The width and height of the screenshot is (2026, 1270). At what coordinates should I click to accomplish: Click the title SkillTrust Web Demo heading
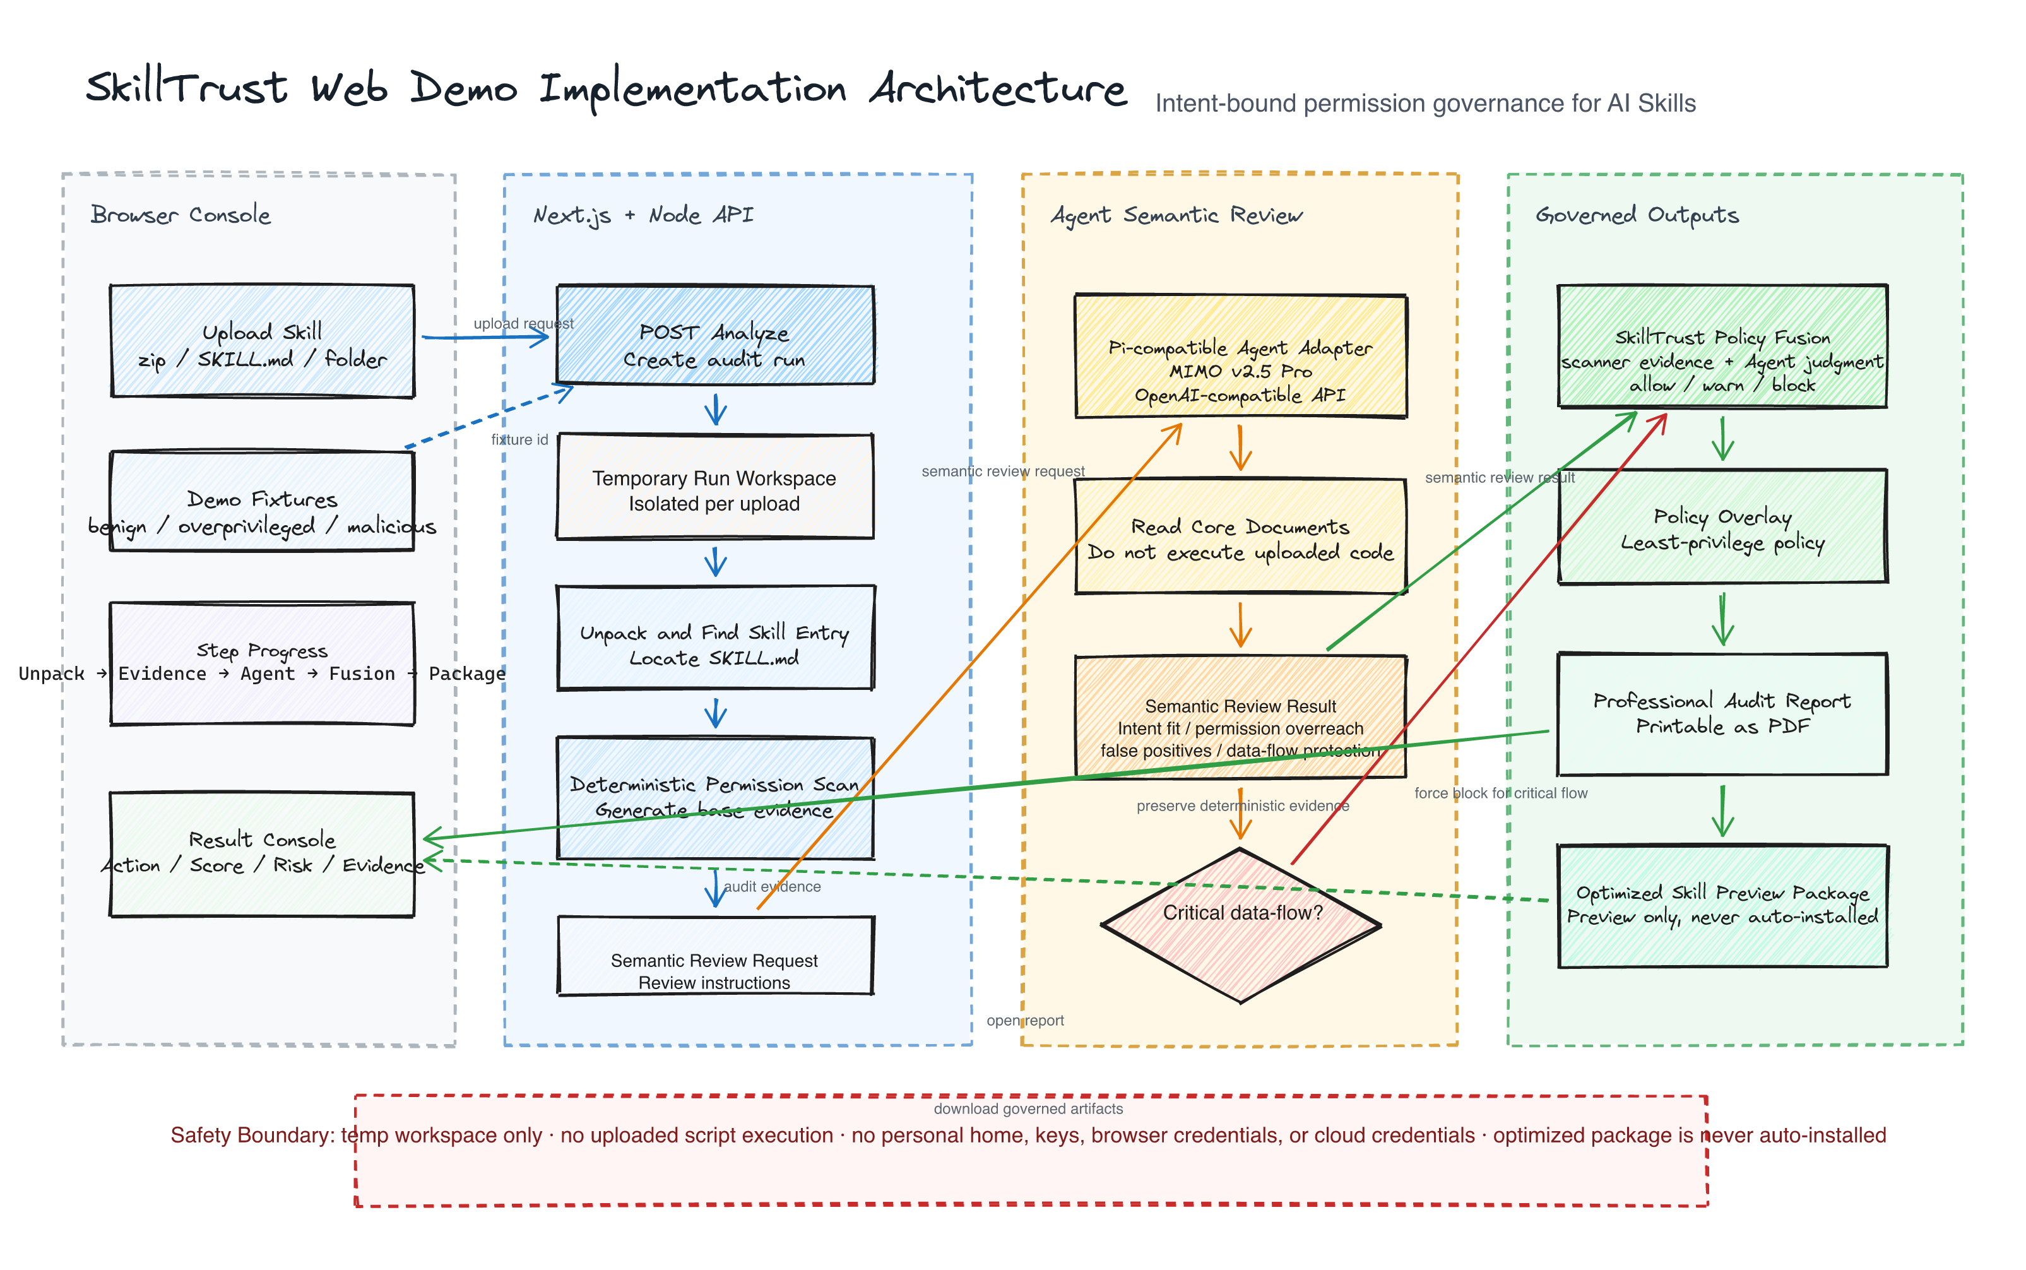(606, 88)
